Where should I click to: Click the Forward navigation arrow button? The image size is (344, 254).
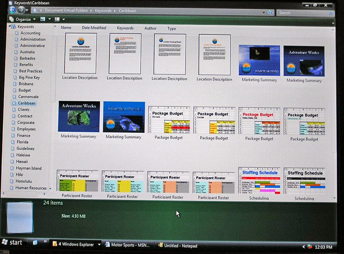[21, 10]
